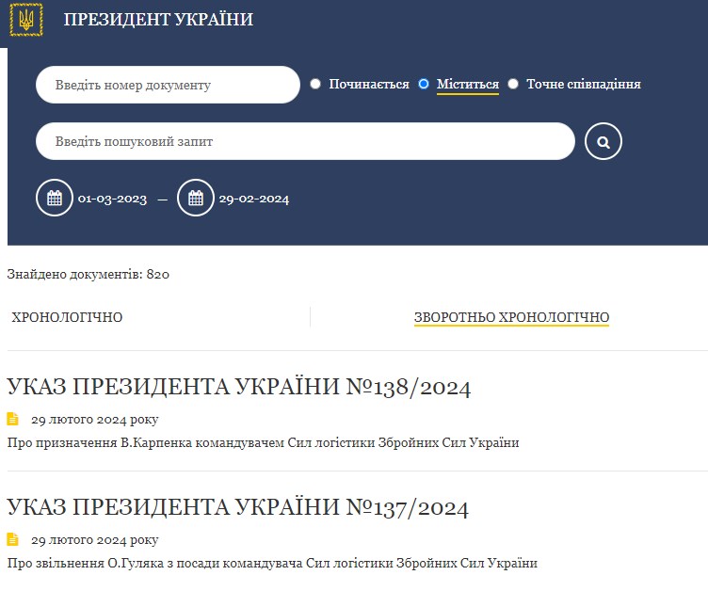Click the date under decree №137/2024
This screenshot has width=708, height=591.
coord(95,540)
